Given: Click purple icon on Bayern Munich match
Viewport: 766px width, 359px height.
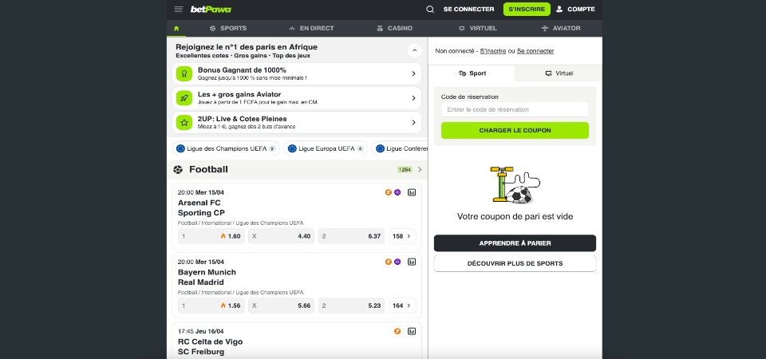Looking at the screenshot, I should [397, 262].
